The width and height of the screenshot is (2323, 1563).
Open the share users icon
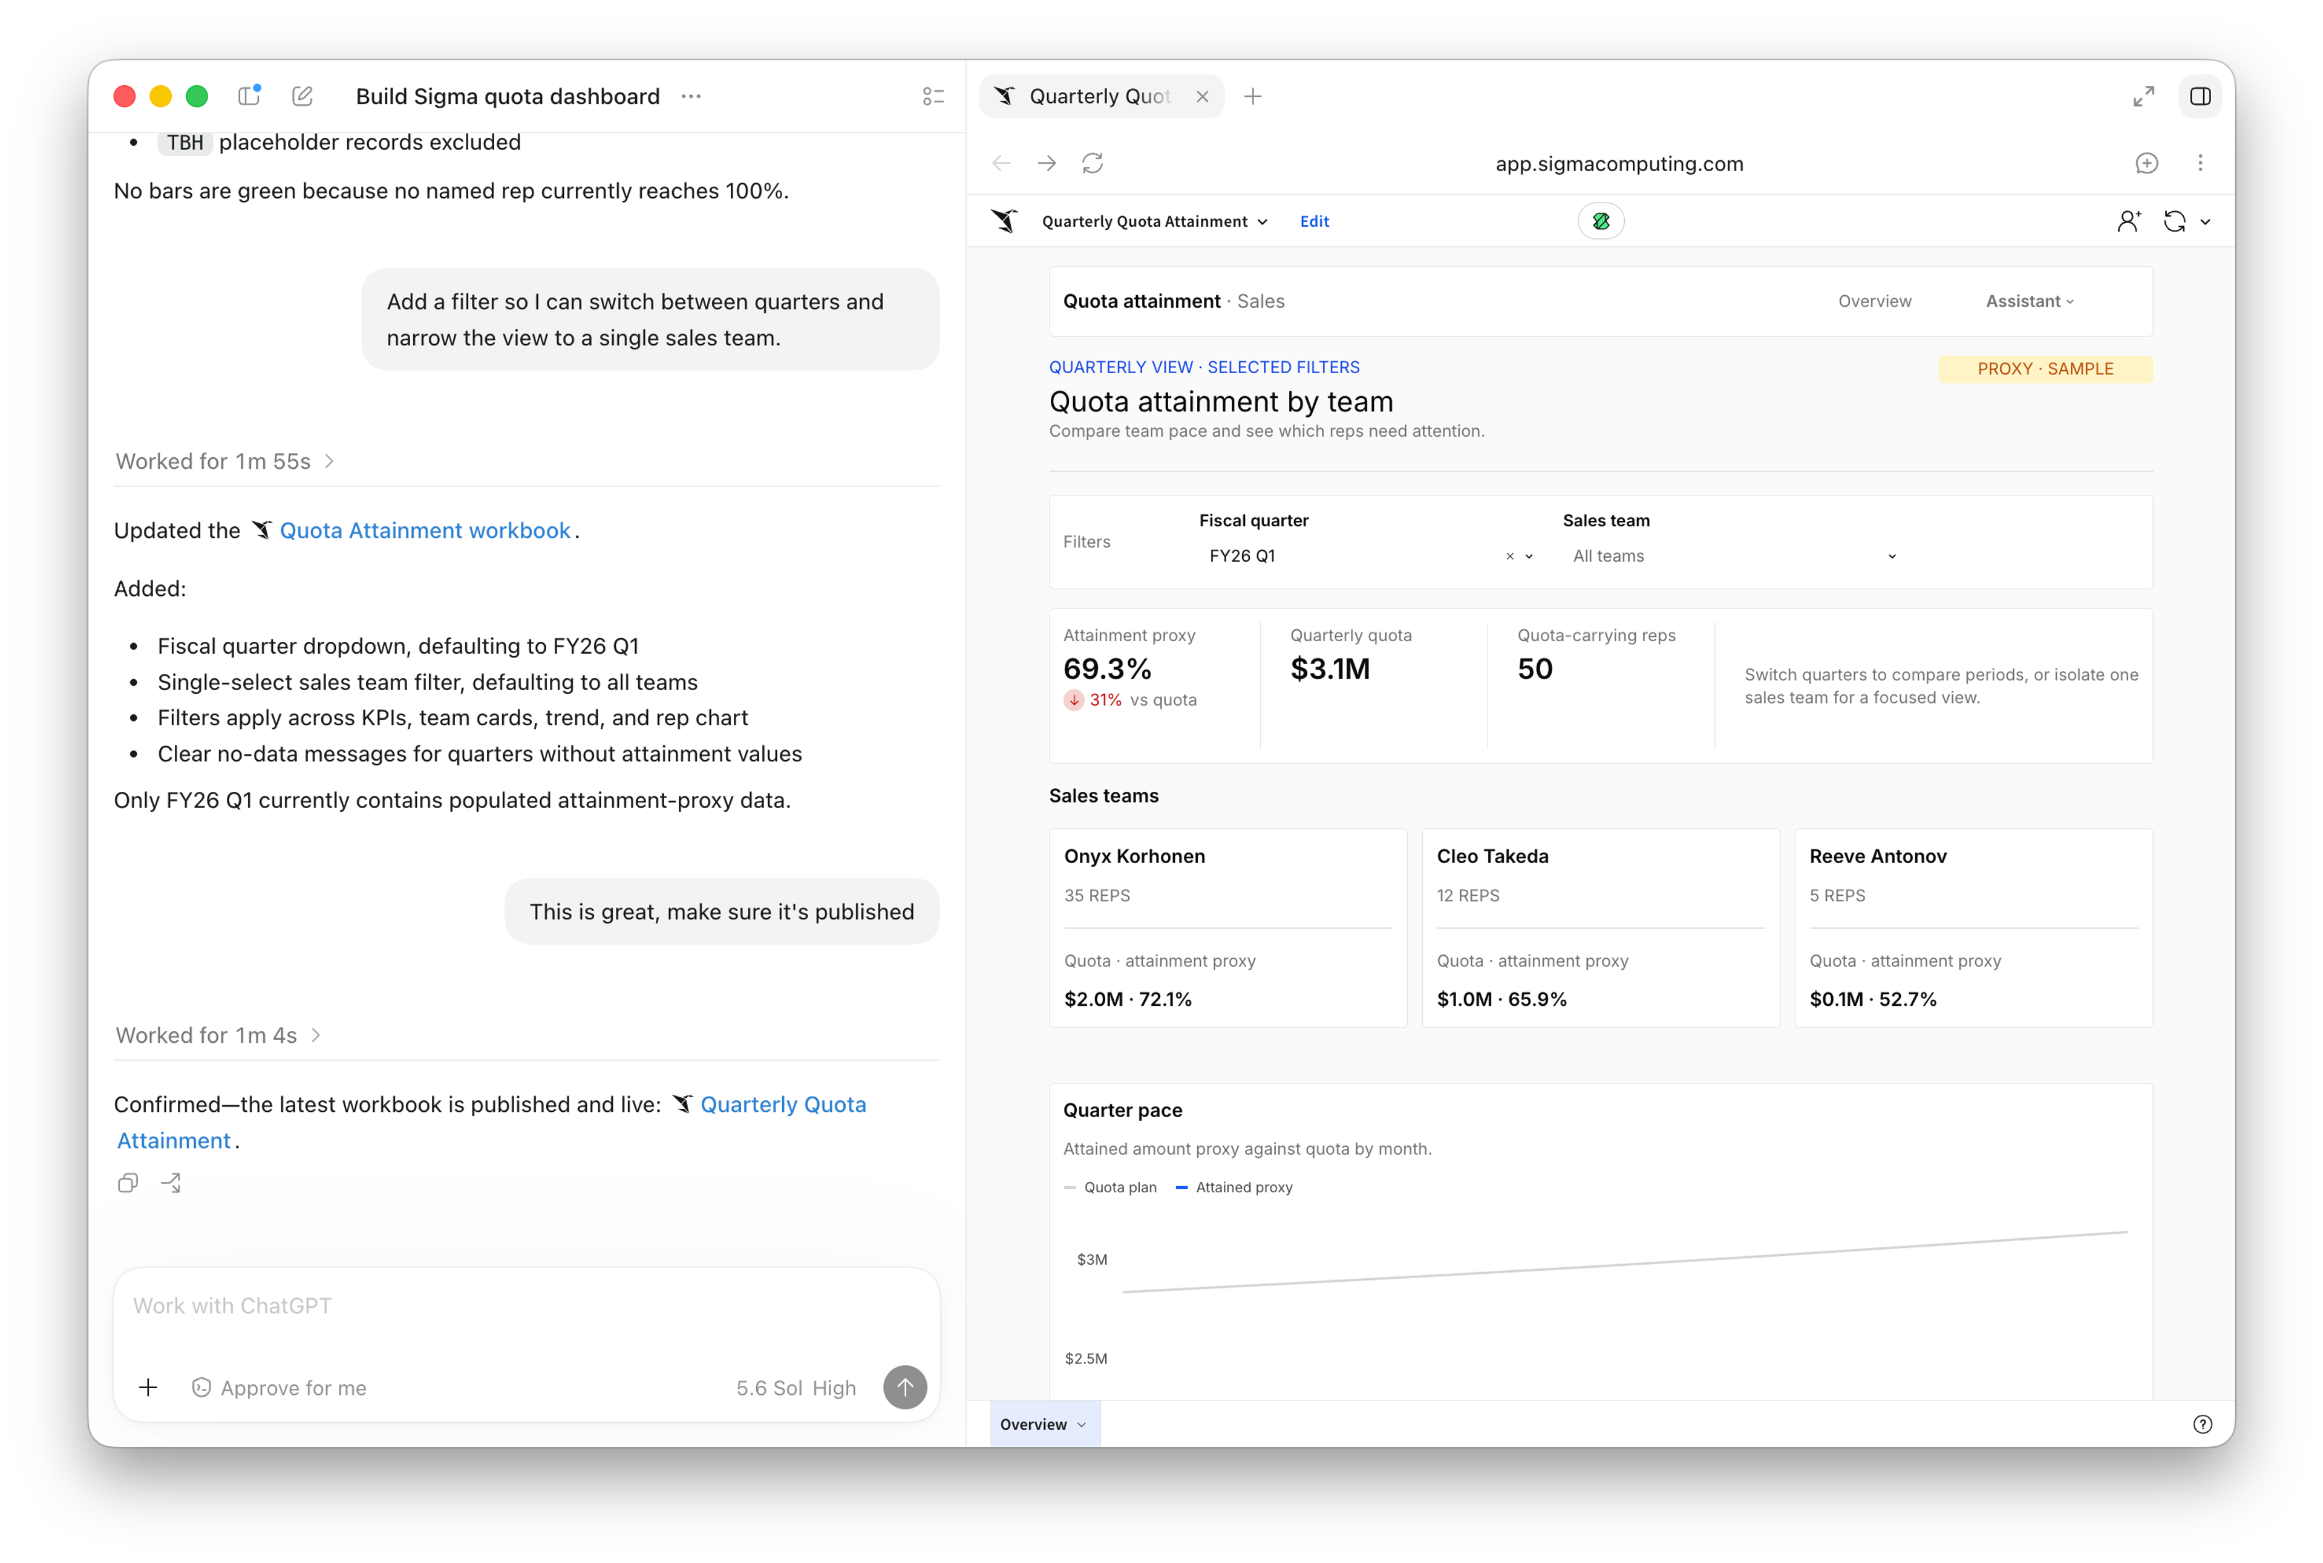coord(2129,220)
